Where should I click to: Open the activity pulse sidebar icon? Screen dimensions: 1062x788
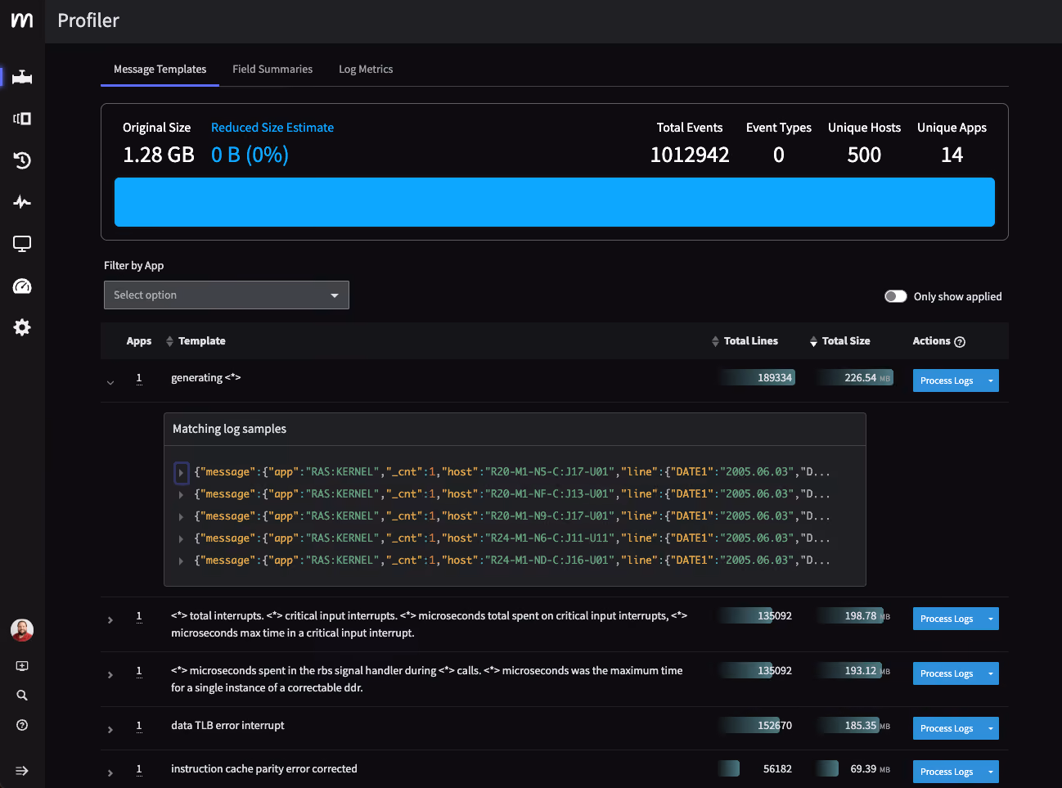click(x=22, y=202)
